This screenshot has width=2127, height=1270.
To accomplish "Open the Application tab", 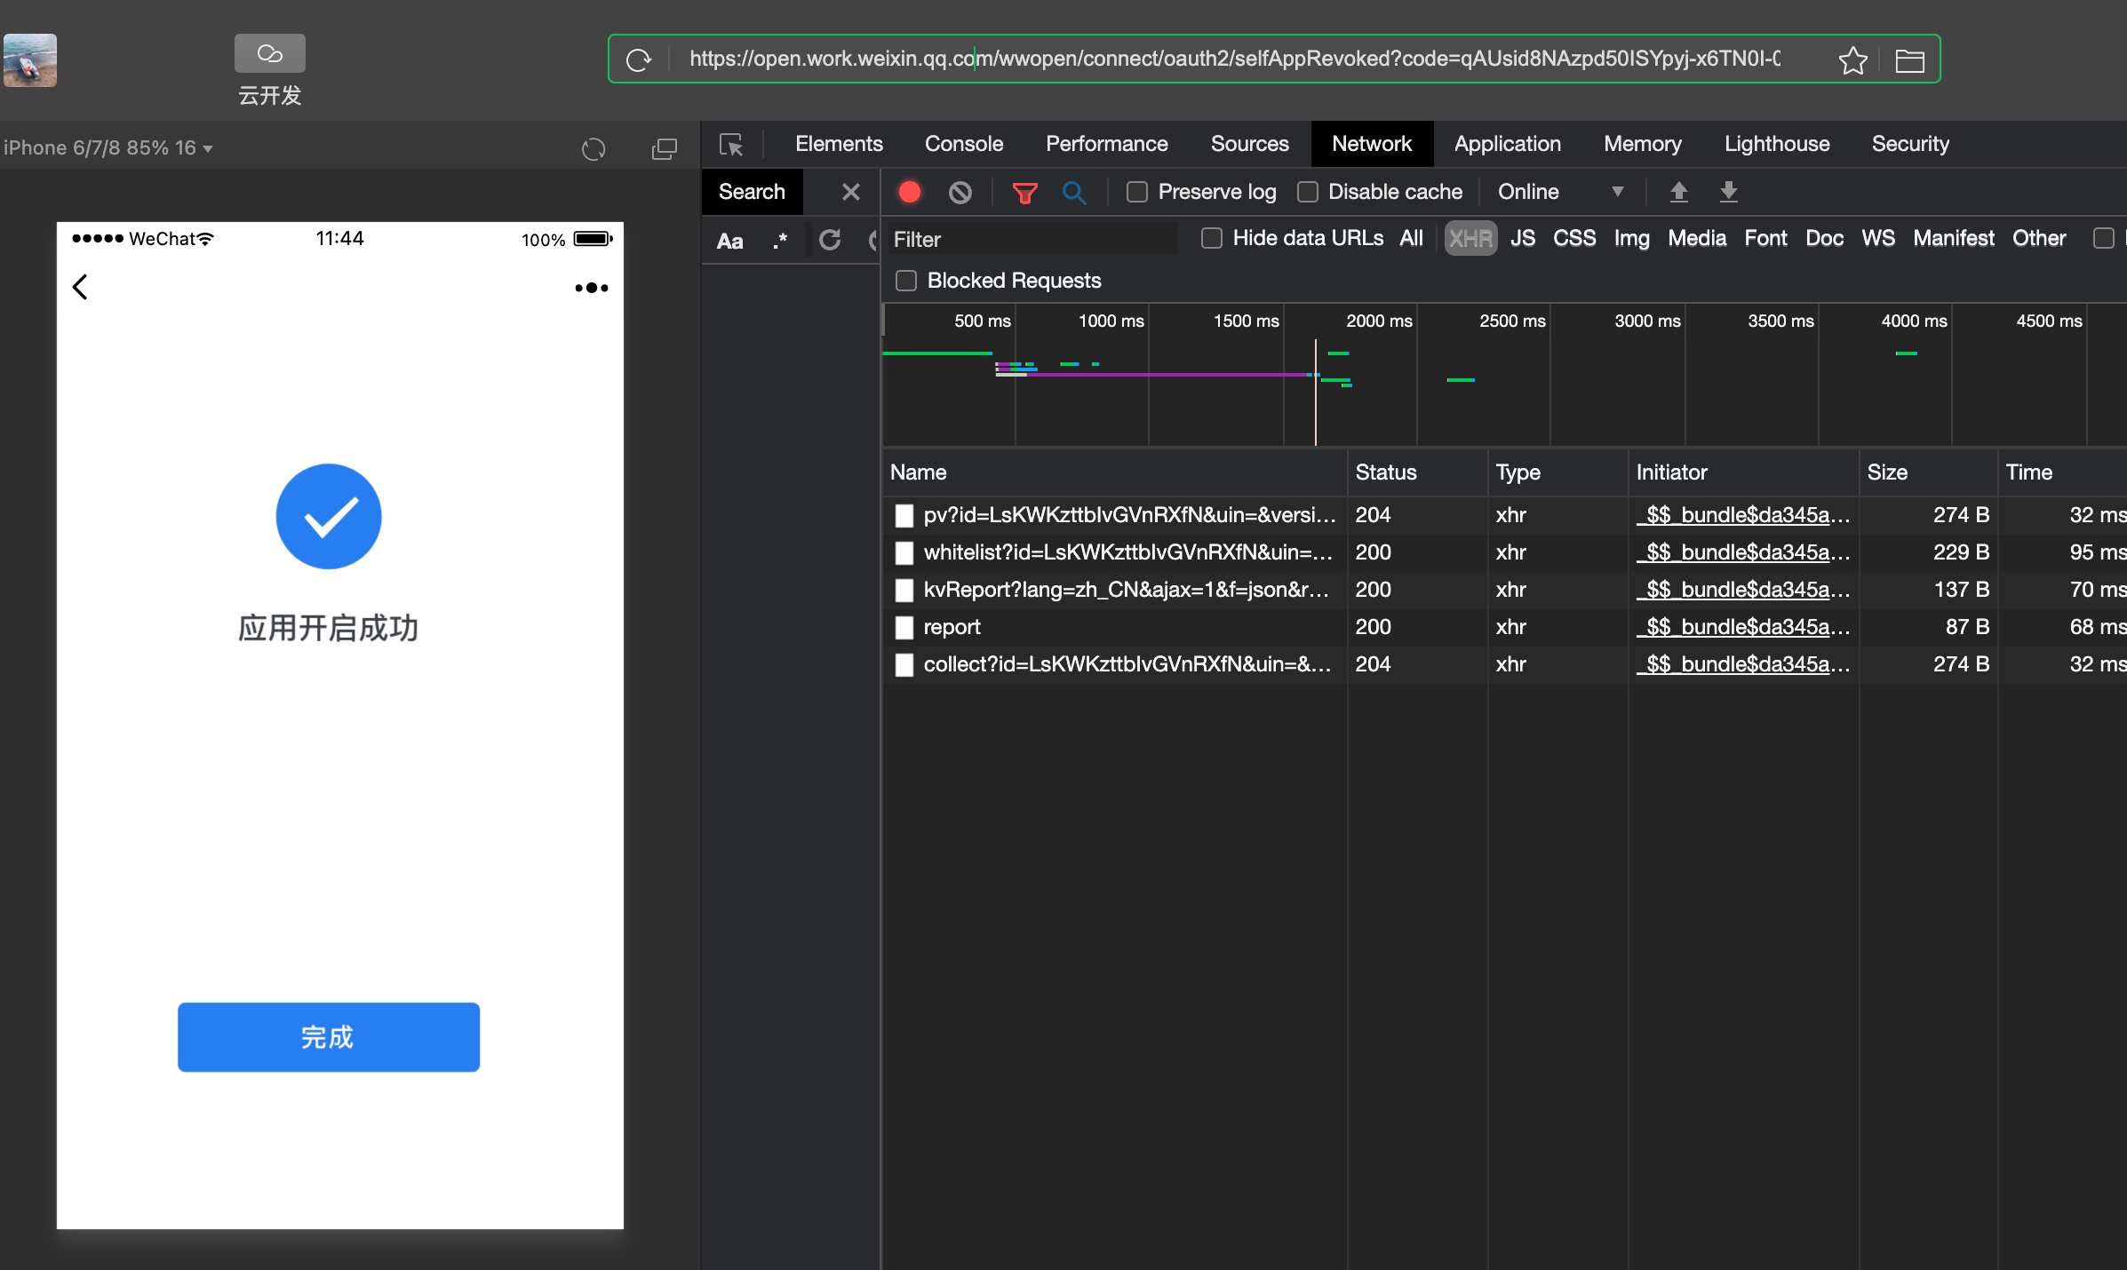I will coord(1507,144).
